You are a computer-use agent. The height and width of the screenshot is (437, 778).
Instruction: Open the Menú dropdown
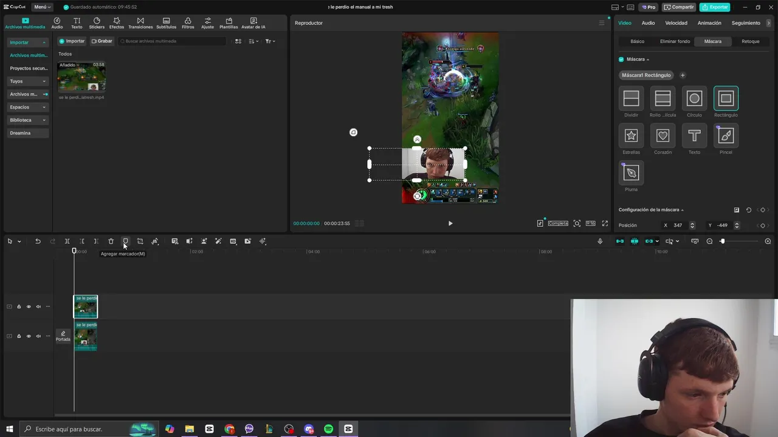(42, 7)
